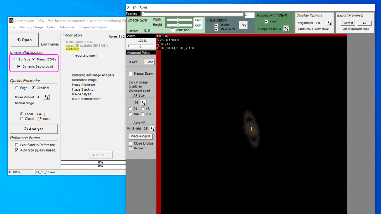Open the Memory Usage menu
Viewport: 381px width, 214px height.
tap(31, 27)
